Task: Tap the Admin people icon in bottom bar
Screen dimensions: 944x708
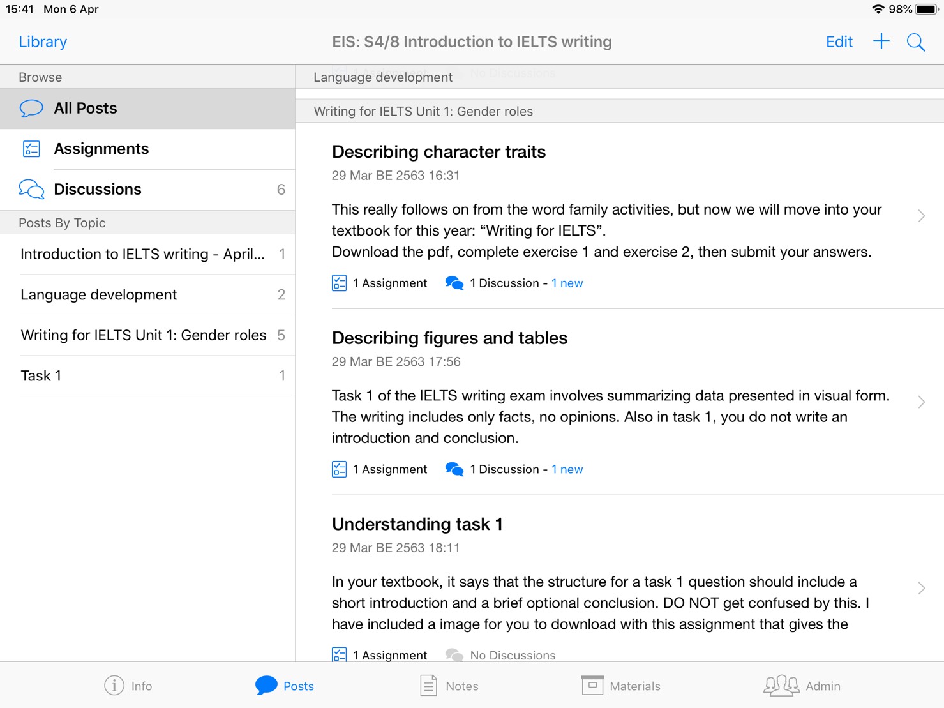Action: (781, 686)
